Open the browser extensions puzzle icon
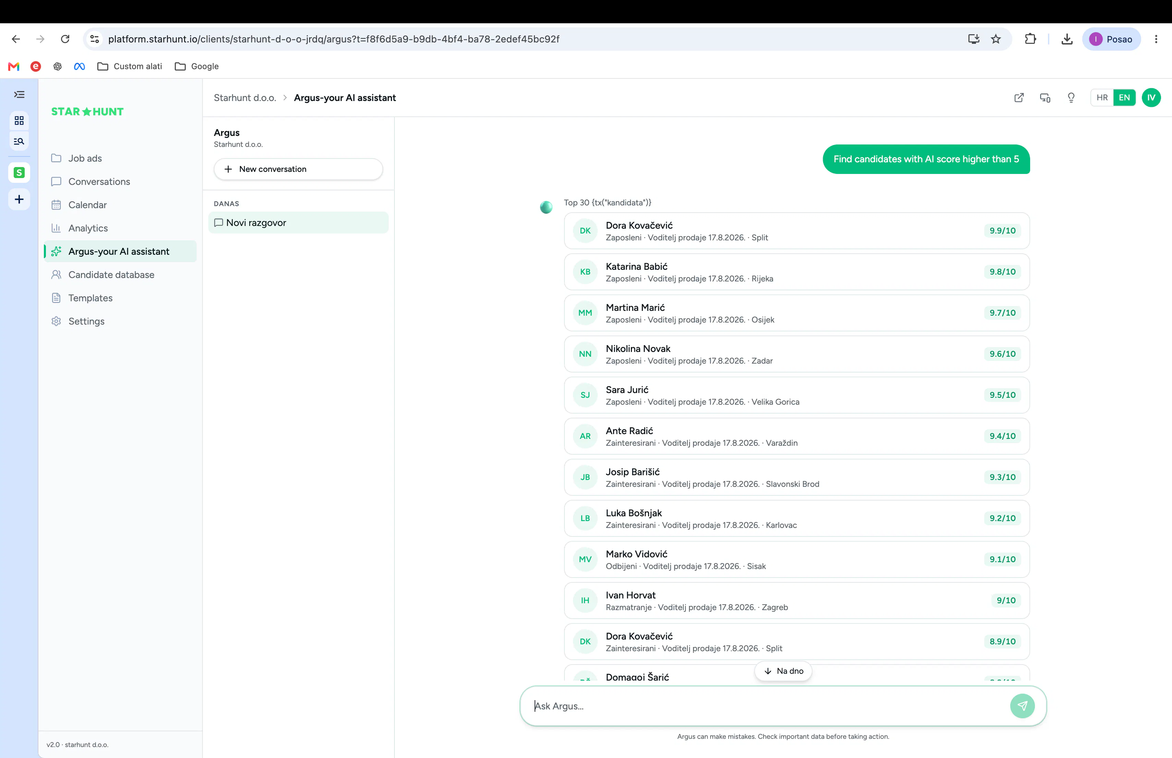The height and width of the screenshot is (758, 1172). click(x=1030, y=39)
